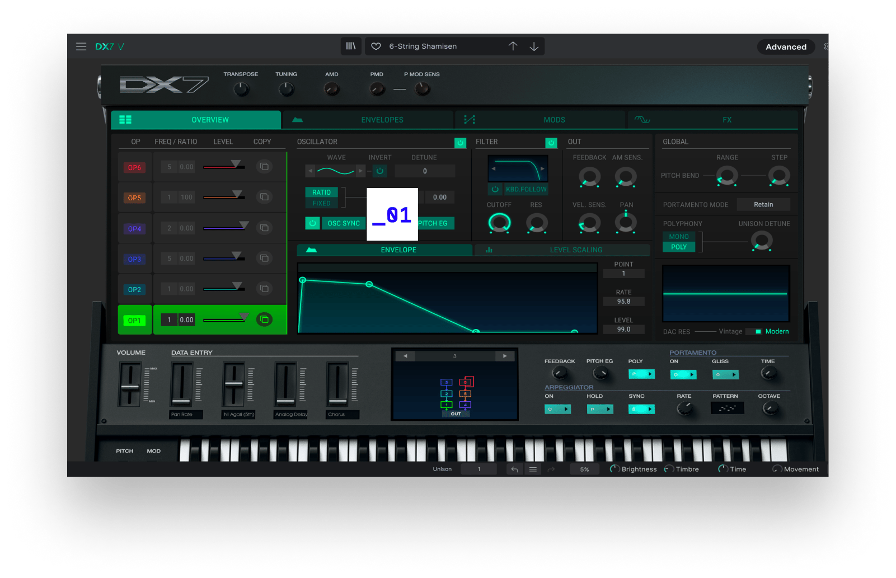Image resolution: width=896 pixels, height=578 pixels.
Task: Toggle arpeggiator HOLD switch
Action: pyautogui.click(x=600, y=409)
